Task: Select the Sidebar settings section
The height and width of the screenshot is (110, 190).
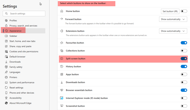Action: [13, 36]
